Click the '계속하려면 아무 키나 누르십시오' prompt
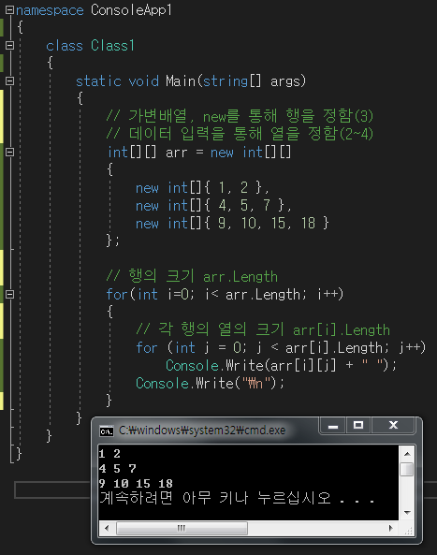This screenshot has height=555, width=437. click(x=237, y=498)
